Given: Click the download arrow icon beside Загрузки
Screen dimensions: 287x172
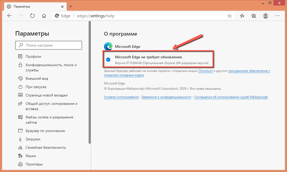Looking at the screenshot, I should pos(20,139).
